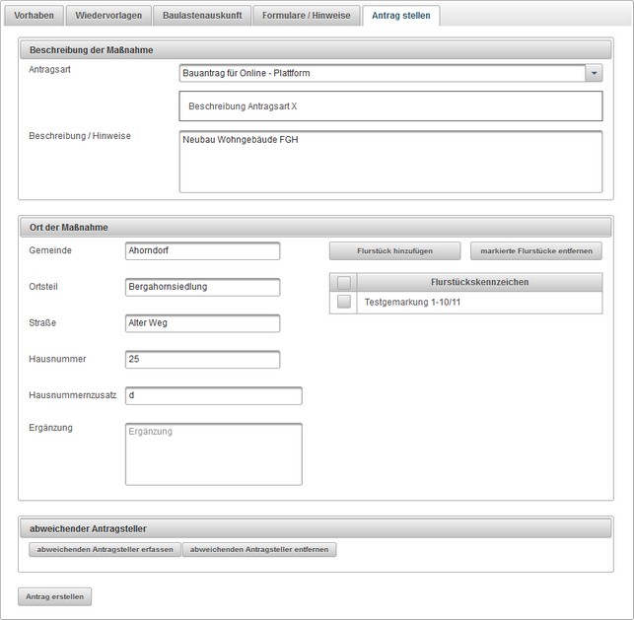Focus the Gemeinde field containing Ahorndorf
Screen dimensions: 634x620
(x=202, y=251)
